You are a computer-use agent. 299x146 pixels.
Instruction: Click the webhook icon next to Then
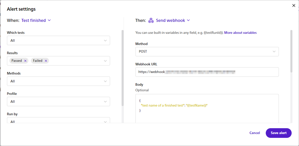click(x=151, y=21)
